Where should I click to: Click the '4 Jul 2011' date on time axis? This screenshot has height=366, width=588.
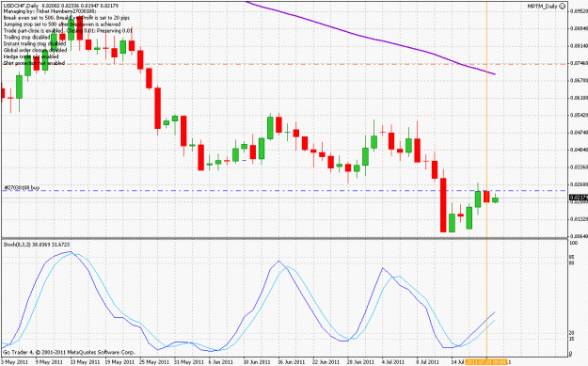pos(394,362)
